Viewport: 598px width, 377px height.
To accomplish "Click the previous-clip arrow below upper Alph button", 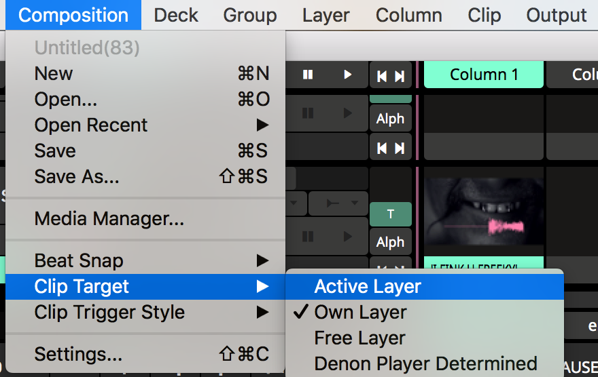I will tap(382, 147).
